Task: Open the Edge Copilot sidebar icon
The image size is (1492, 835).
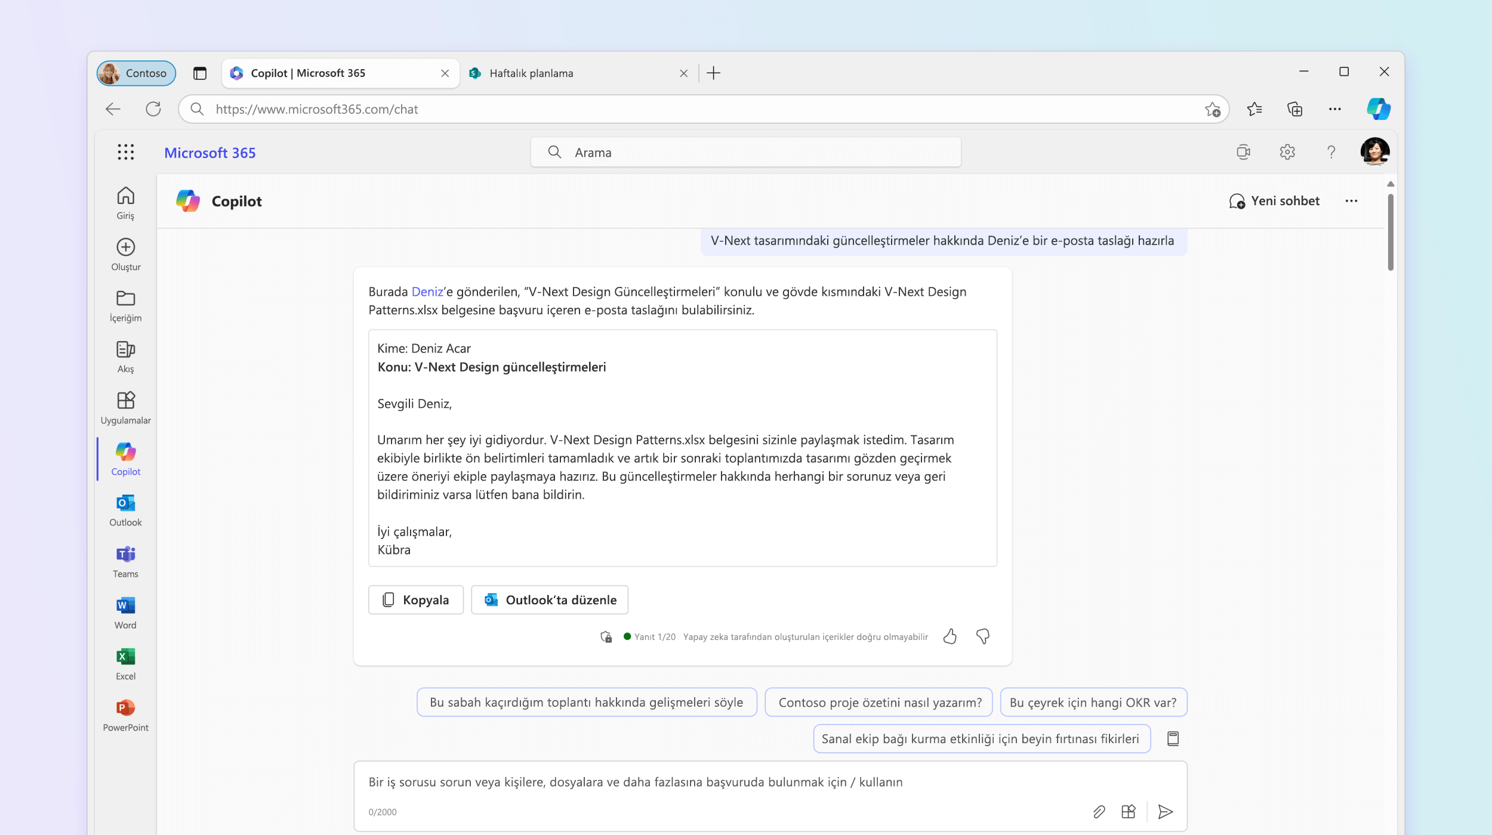Action: (1379, 109)
